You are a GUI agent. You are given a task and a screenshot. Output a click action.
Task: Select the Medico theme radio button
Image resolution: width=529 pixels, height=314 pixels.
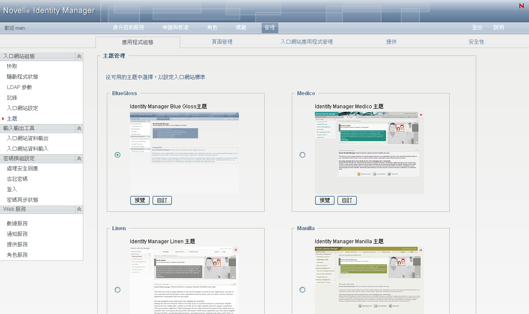(x=303, y=155)
